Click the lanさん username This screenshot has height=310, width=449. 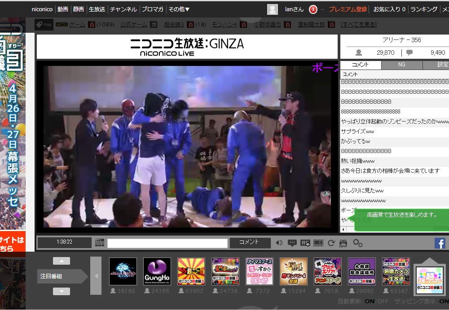click(294, 9)
